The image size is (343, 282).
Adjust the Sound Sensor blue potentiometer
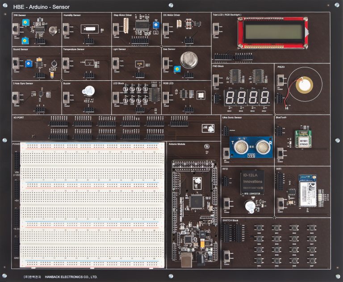pos(28,64)
